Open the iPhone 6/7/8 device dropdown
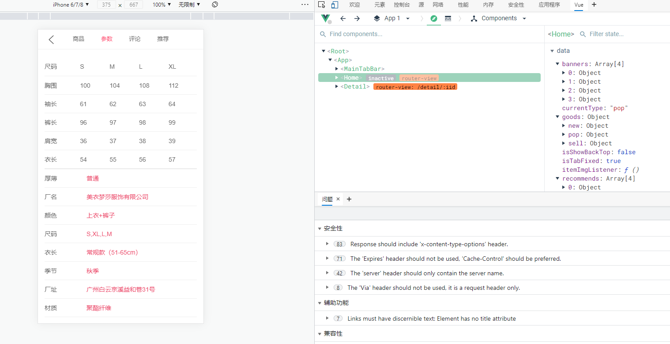Screen dimensions: 670x344 pos(71,4)
